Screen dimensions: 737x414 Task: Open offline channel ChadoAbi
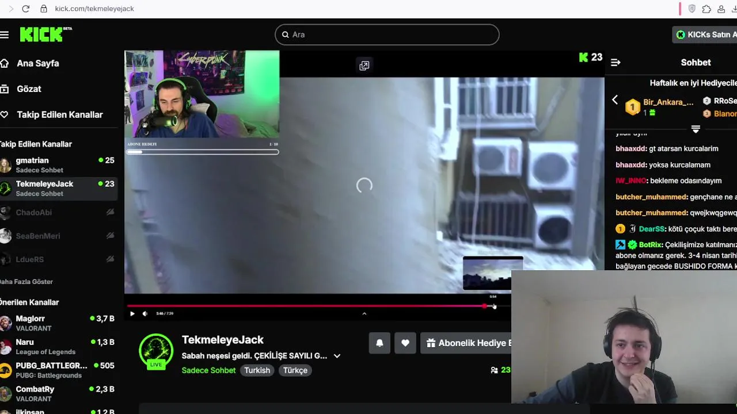pos(59,212)
